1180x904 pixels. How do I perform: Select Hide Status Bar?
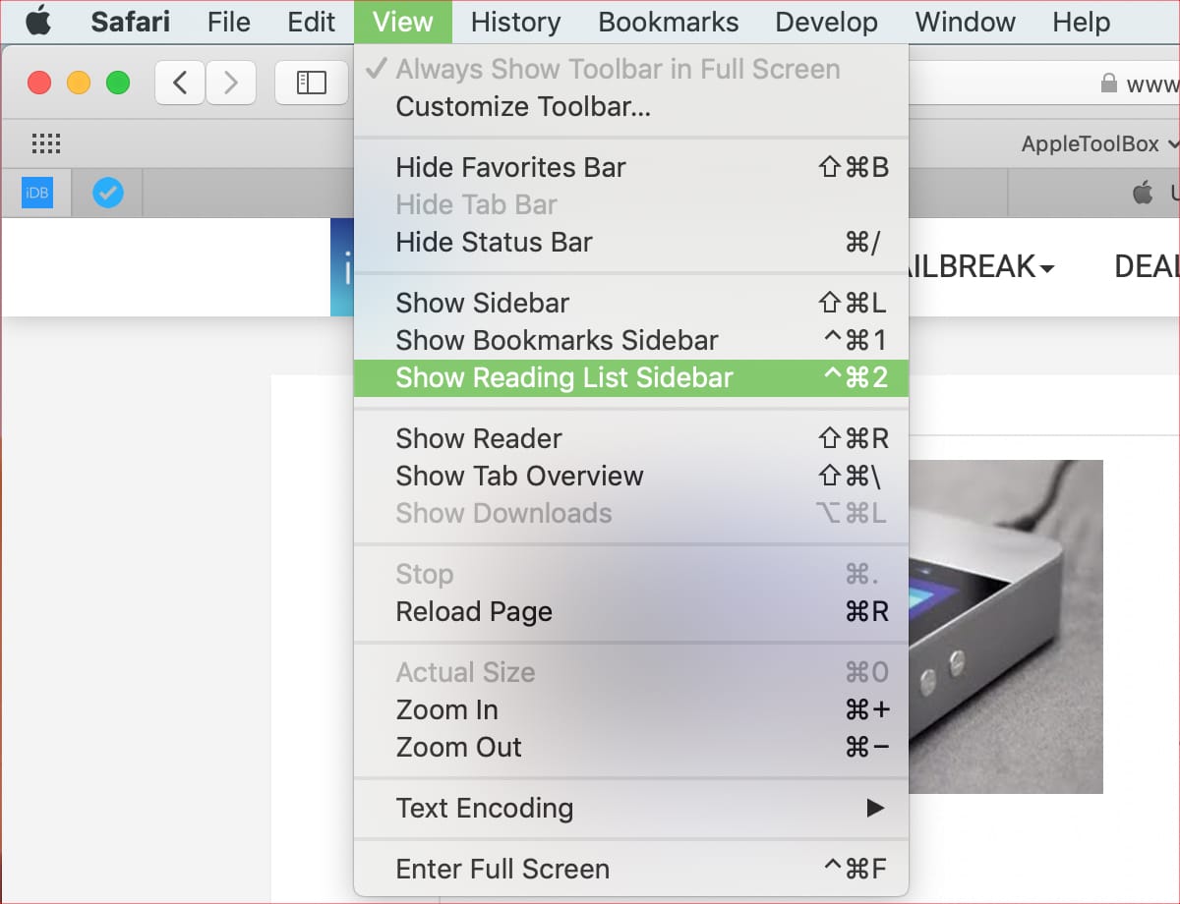pyautogui.click(x=631, y=242)
